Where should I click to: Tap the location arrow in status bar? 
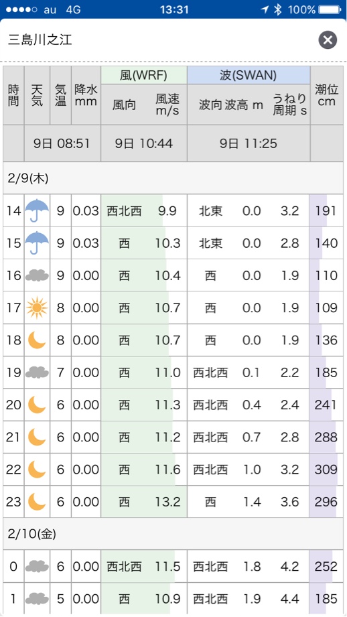[x=265, y=9]
